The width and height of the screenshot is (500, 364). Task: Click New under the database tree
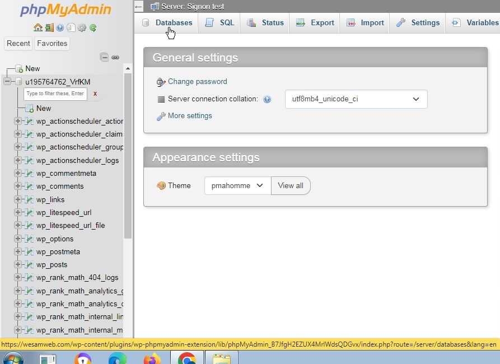(x=44, y=109)
